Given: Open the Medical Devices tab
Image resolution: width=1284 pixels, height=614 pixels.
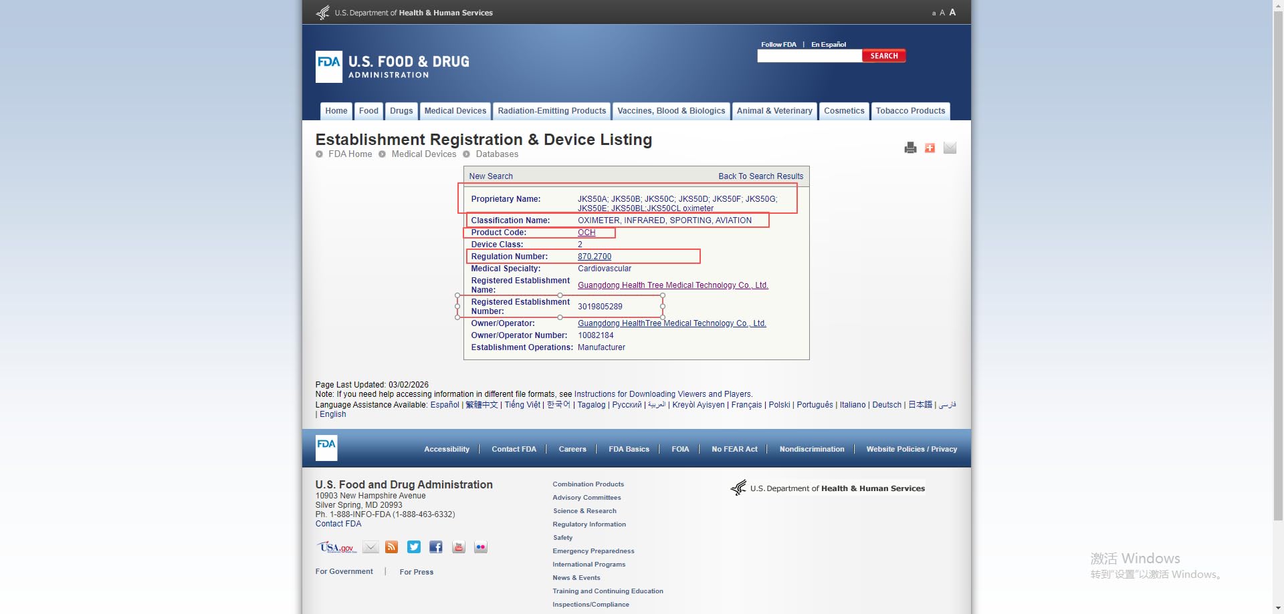Looking at the screenshot, I should click(x=455, y=111).
